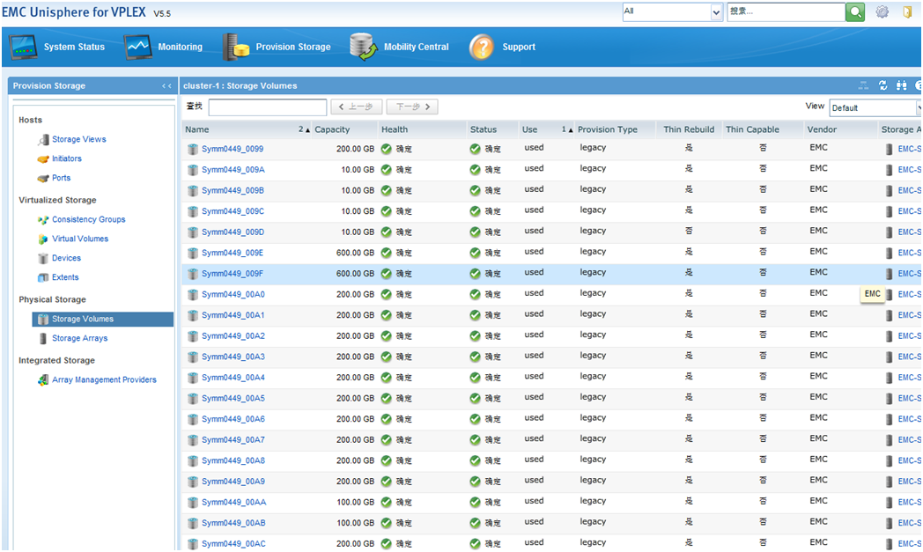This screenshot has height=552, width=923.
Task: Sort by the Name column header
Action: 197,129
